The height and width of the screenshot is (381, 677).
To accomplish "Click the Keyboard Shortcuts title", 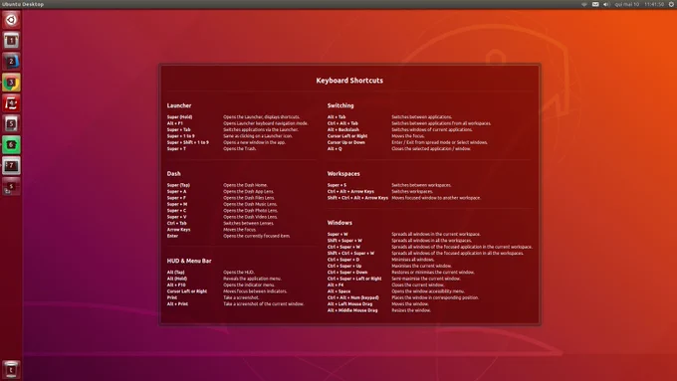I will click(x=349, y=81).
